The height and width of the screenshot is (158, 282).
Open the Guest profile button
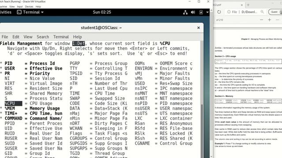(275, 12)
